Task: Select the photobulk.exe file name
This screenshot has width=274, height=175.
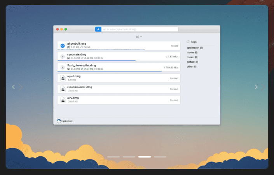Action: tap(77, 43)
